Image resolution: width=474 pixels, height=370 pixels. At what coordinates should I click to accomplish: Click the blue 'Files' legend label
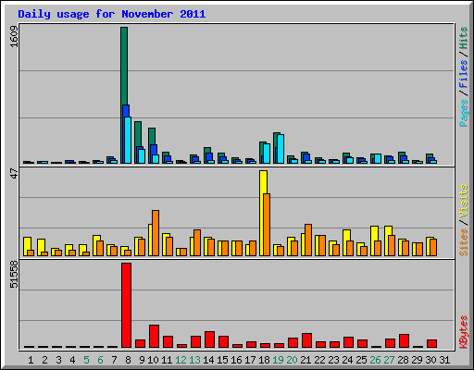463,73
